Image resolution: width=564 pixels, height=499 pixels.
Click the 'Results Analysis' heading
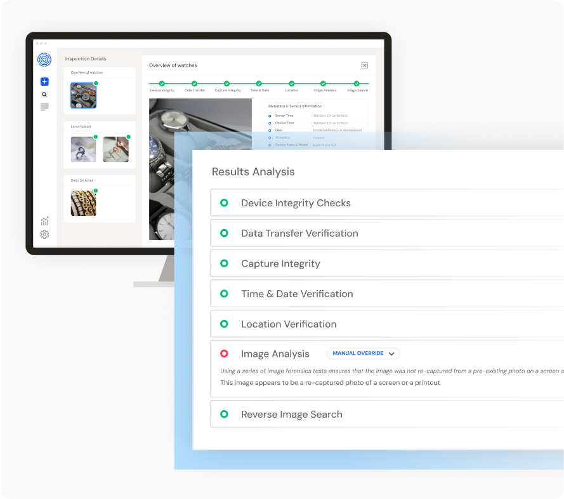coord(253,172)
